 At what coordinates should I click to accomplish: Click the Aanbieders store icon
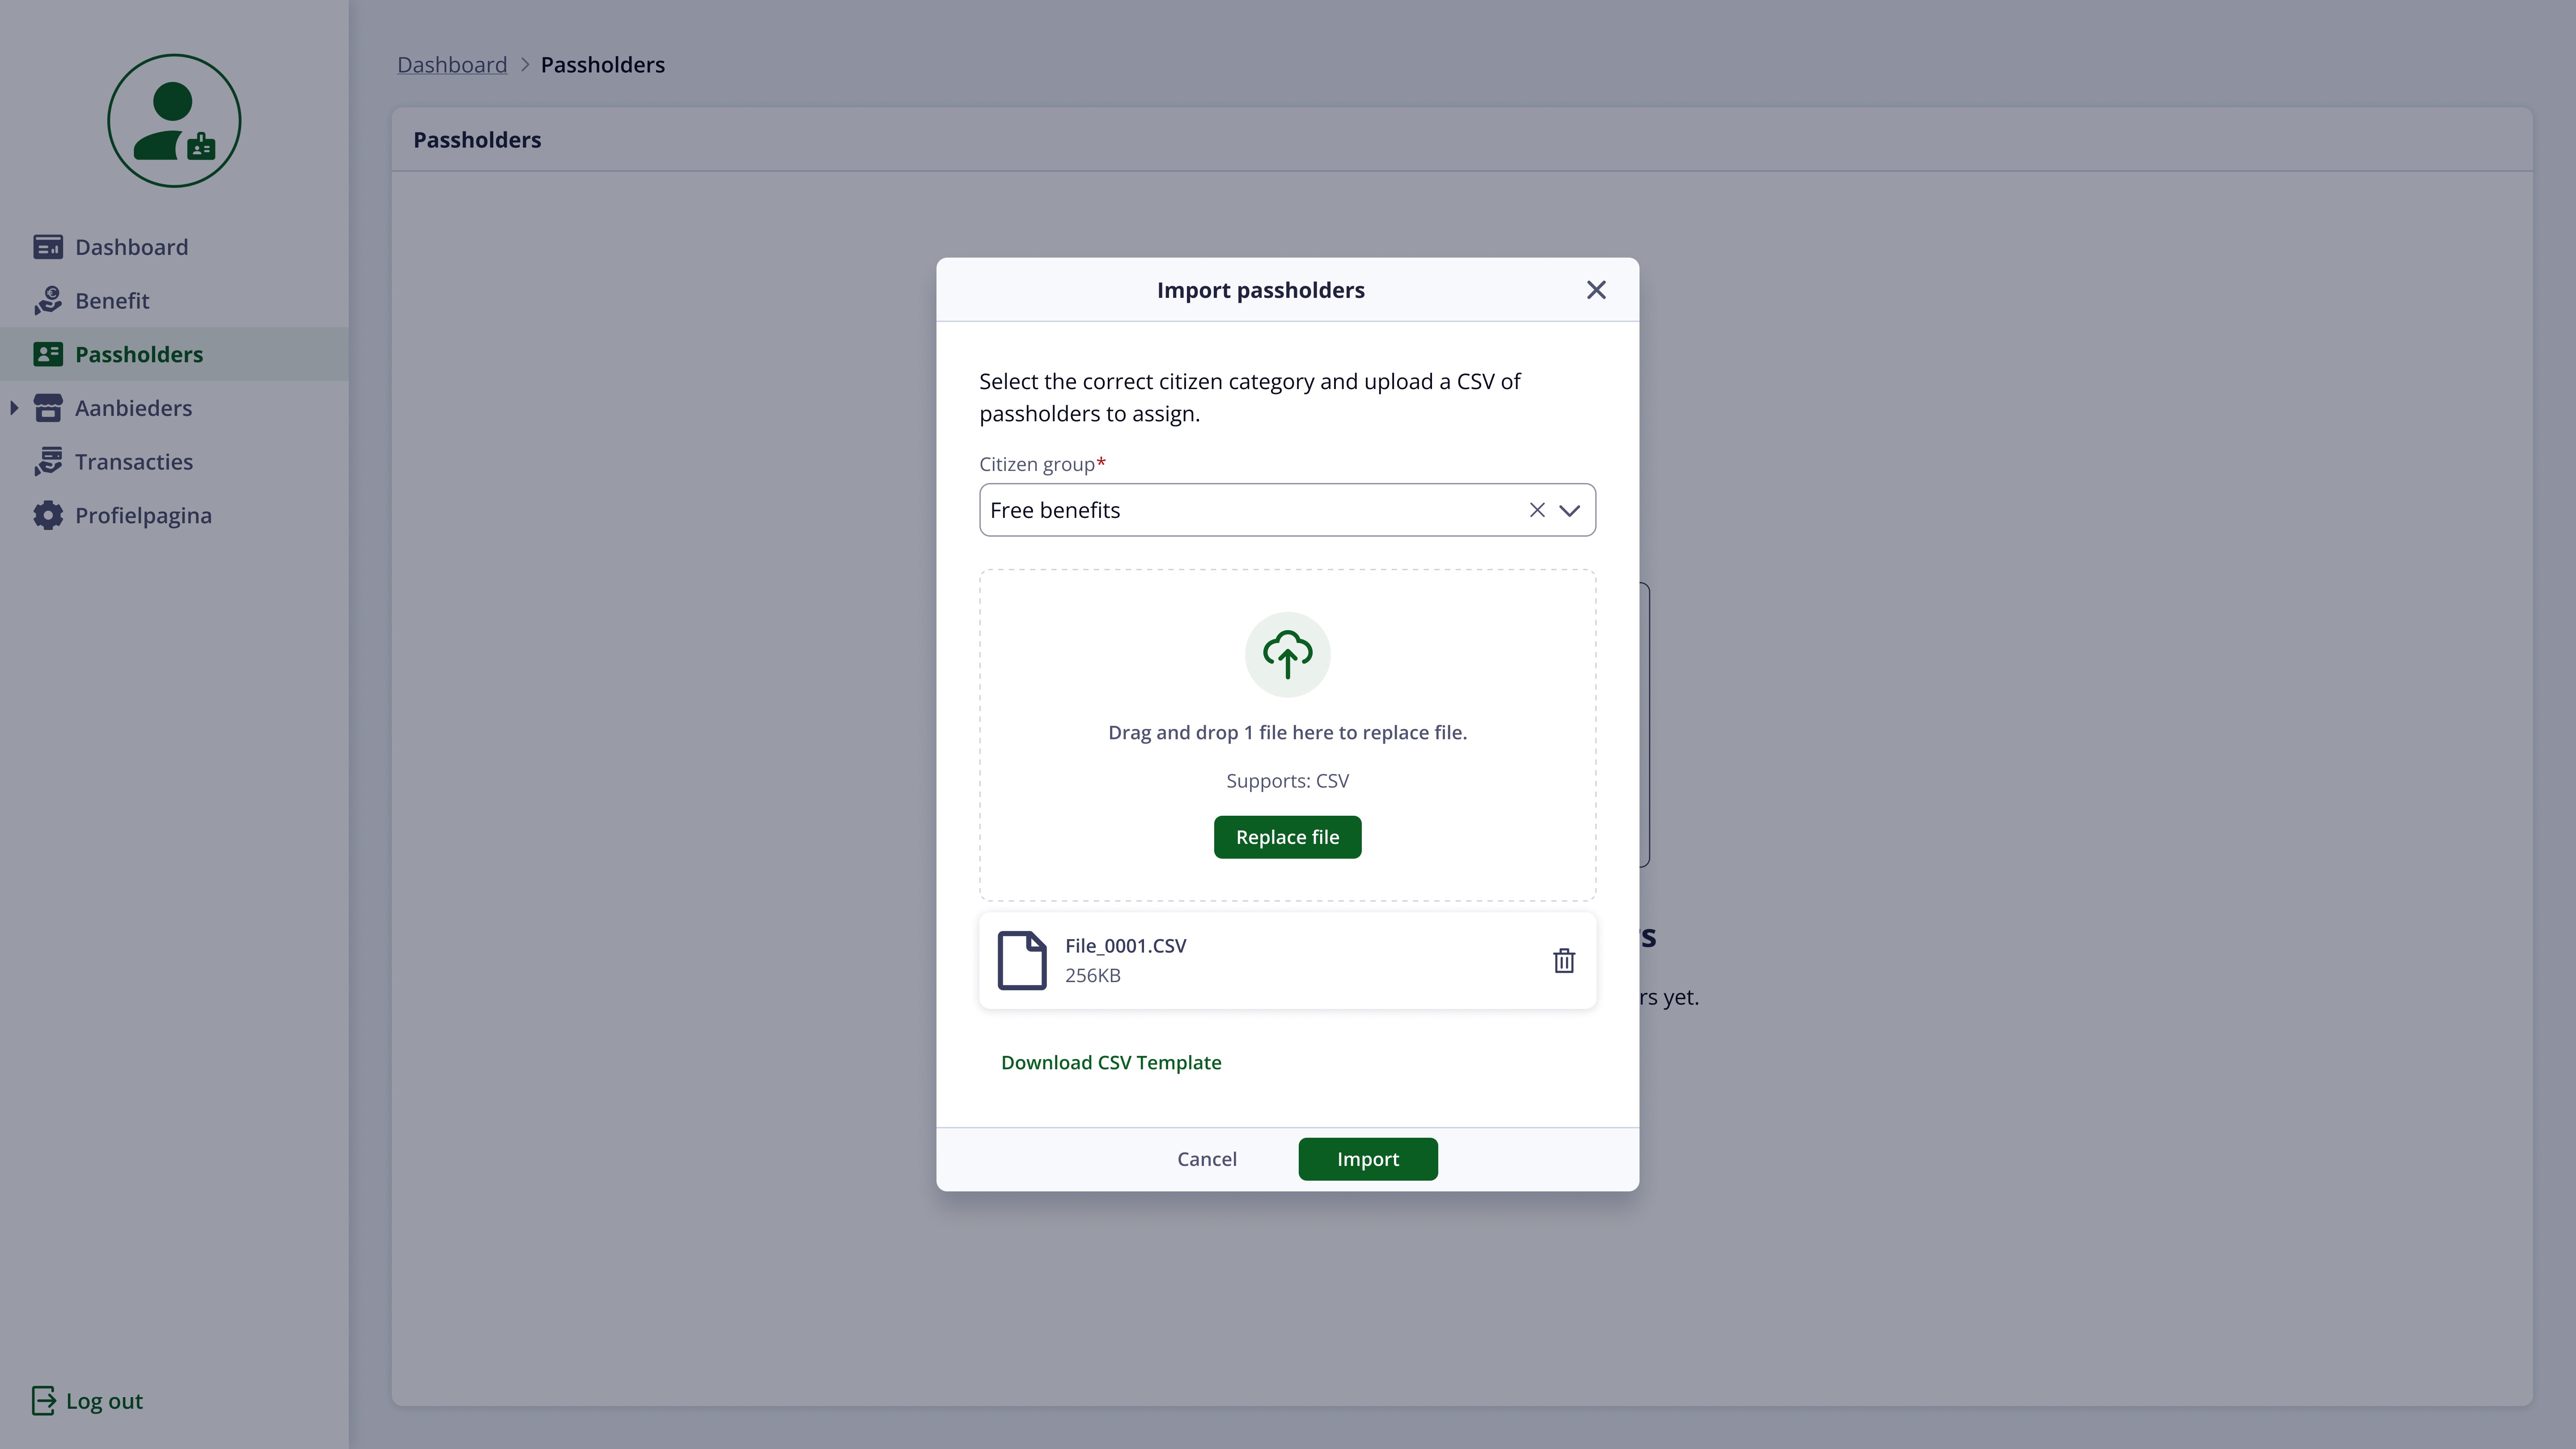[x=47, y=408]
